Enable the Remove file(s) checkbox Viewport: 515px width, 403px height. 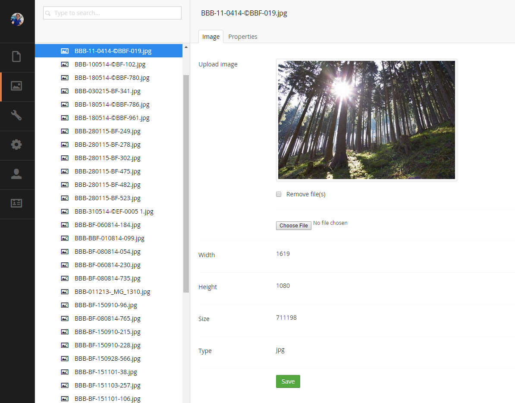(279, 194)
